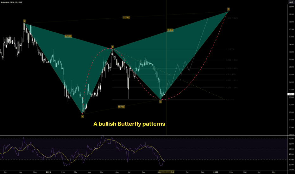Click 70.00 on the RSI scale
The width and height of the screenshot is (295, 174).
291,139
